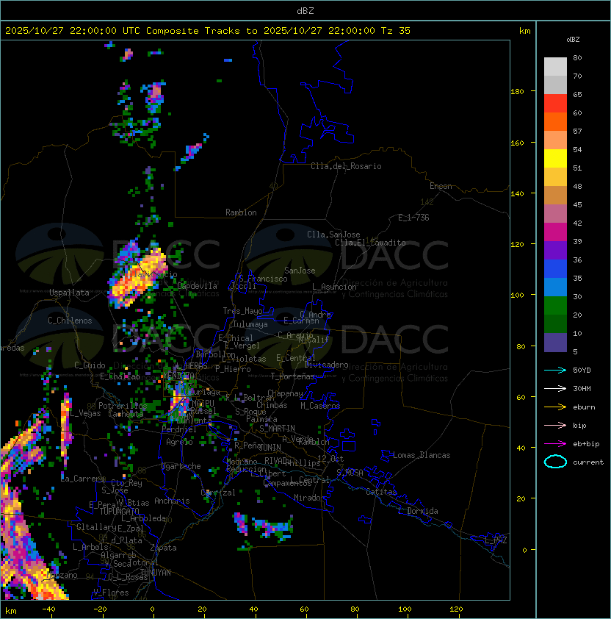Click the '120' tick on the horizontal axis
Image resolution: width=611 pixels, height=619 pixels.
pos(456,609)
